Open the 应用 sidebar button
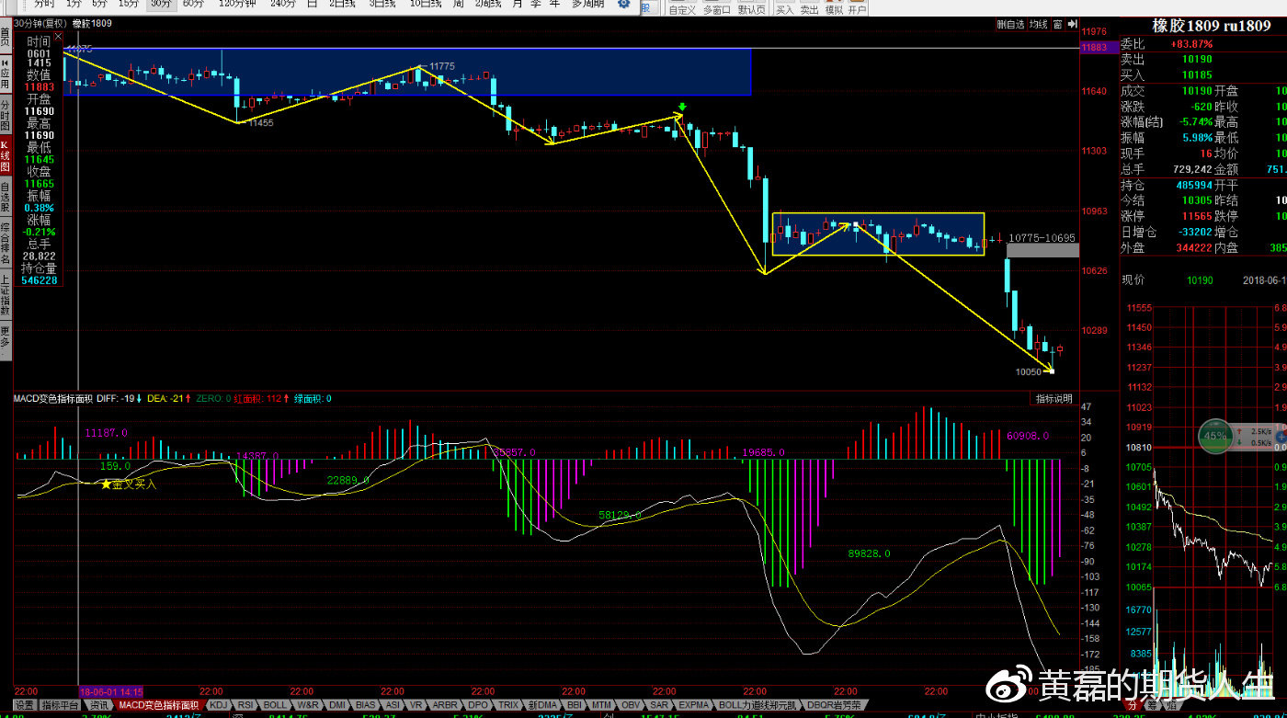 [6, 73]
